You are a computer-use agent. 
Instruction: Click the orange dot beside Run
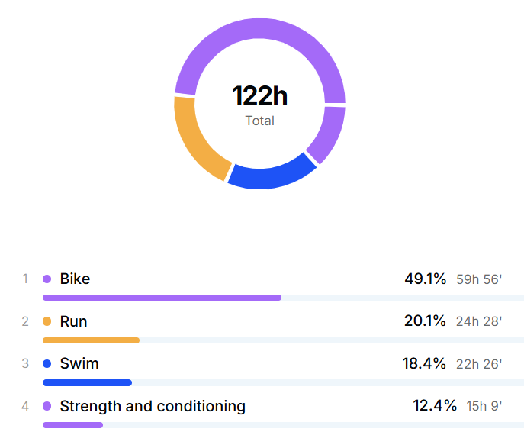pyautogui.click(x=47, y=322)
